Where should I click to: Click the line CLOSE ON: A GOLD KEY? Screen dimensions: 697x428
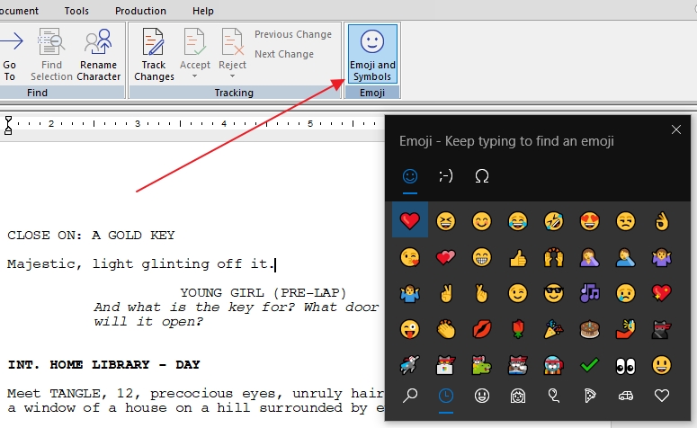(91, 235)
